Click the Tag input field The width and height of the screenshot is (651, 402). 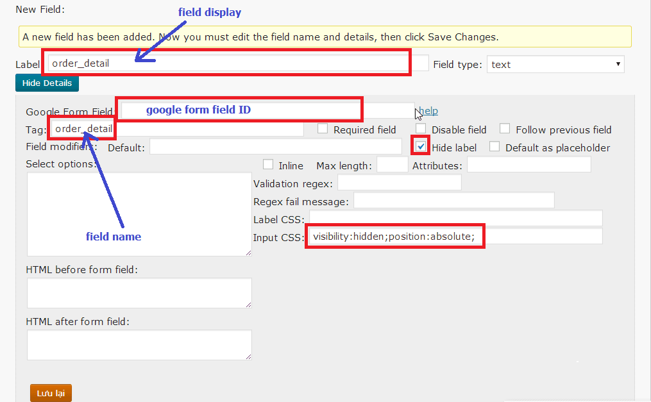click(176, 129)
